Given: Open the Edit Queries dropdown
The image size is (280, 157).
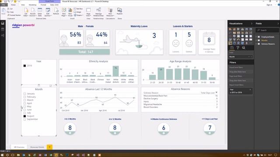Looking at the screenshot, I should pyautogui.click(x=48, y=15).
